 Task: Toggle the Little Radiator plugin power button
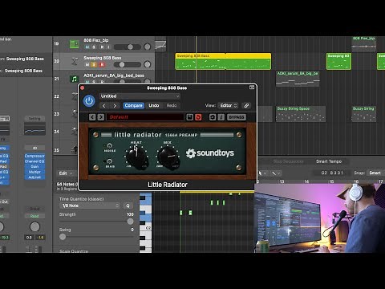(x=89, y=101)
